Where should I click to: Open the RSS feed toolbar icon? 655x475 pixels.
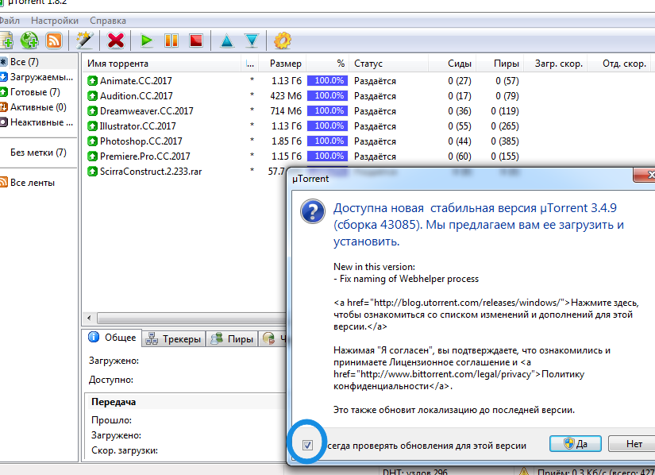pos(54,41)
